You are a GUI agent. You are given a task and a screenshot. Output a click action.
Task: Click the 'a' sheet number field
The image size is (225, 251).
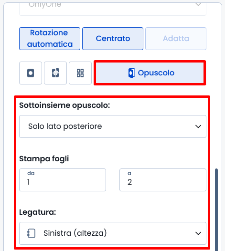[163, 180]
